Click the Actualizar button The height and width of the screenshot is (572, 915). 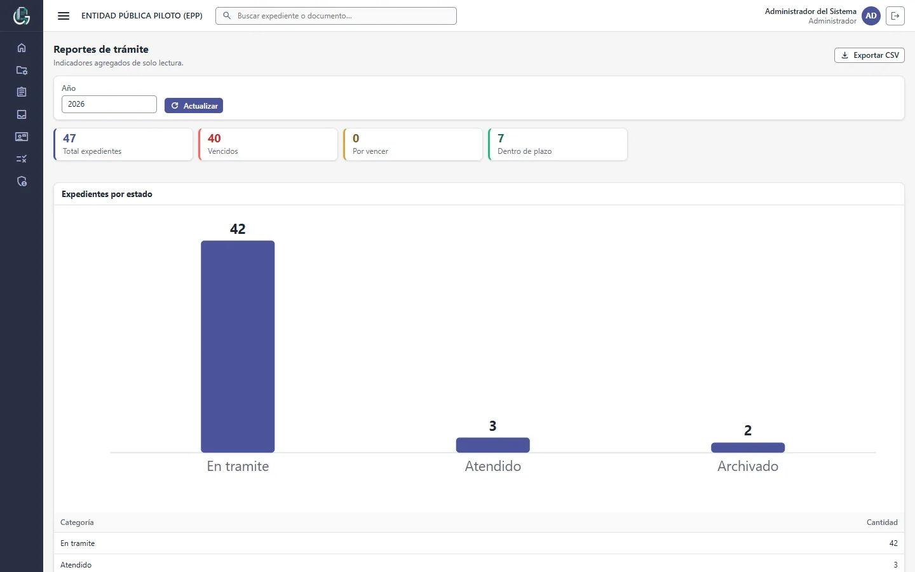pos(194,106)
